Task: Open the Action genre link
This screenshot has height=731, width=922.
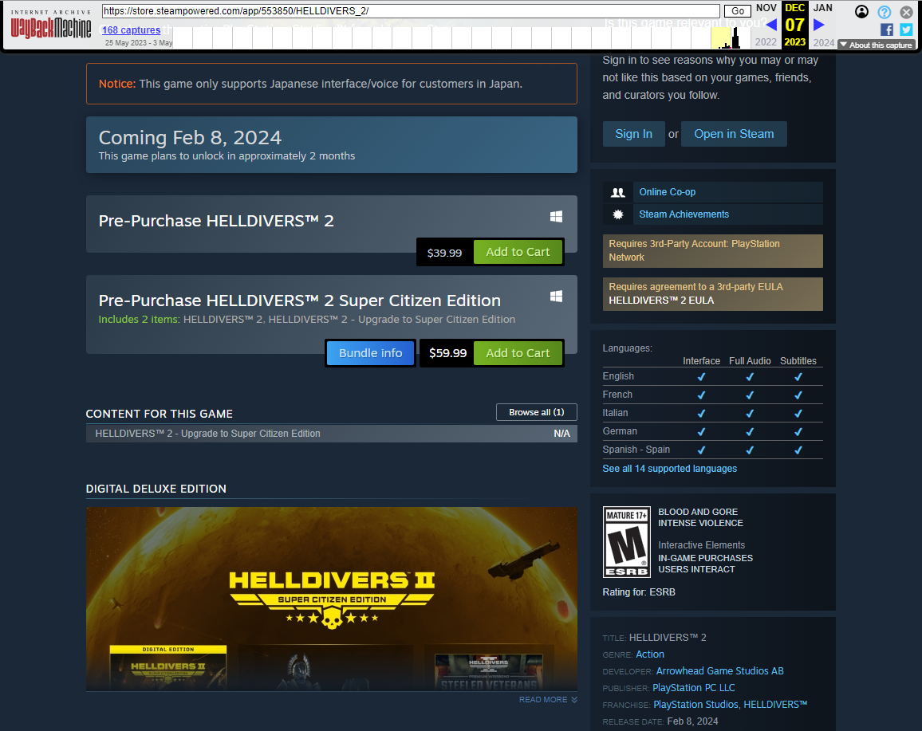Action: [650, 654]
